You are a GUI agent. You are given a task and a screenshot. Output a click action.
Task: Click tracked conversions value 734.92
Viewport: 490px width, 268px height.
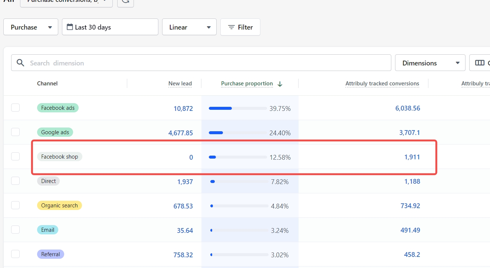410,206
